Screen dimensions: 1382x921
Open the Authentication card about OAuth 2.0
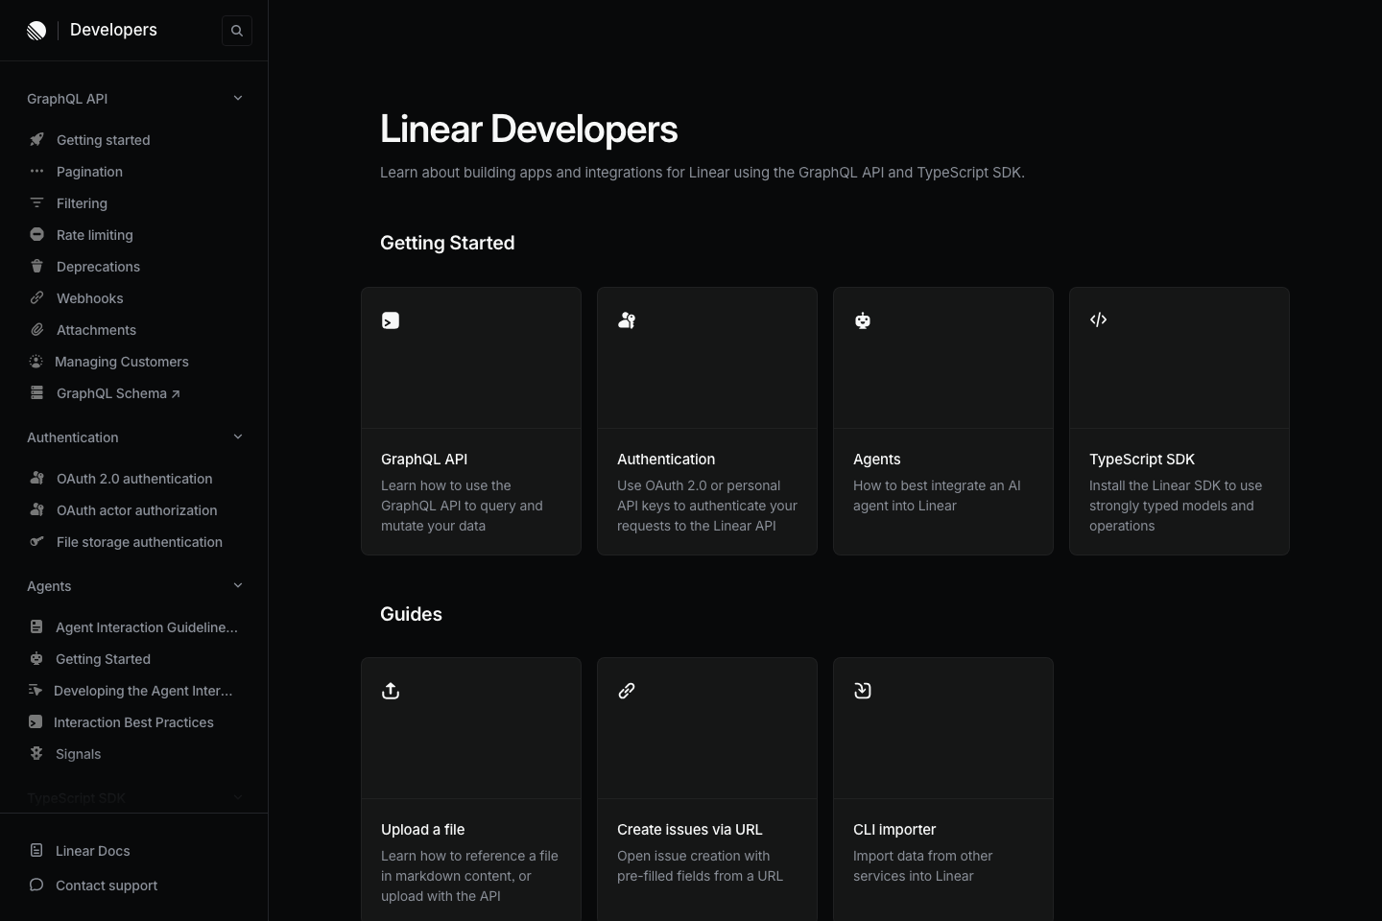[706, 421]
